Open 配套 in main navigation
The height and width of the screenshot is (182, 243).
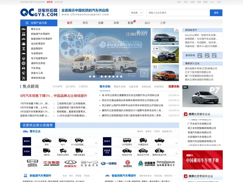[131, 23]
